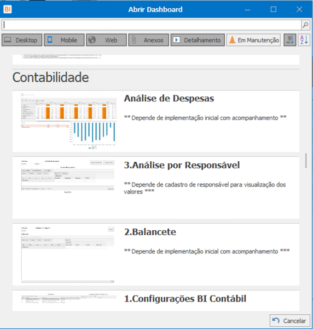Screen dimensions: 313x329
Task: Open the 3.Análise por Responsável thumbnail
Action: [68, 178]
